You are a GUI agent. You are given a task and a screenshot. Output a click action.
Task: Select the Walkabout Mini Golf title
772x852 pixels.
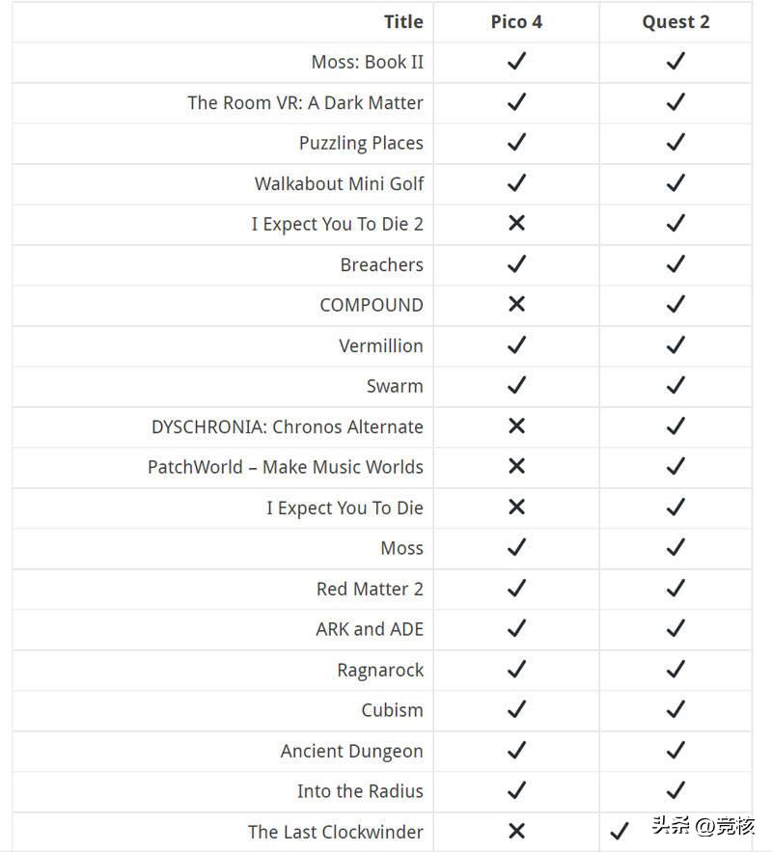coord(339,183)
